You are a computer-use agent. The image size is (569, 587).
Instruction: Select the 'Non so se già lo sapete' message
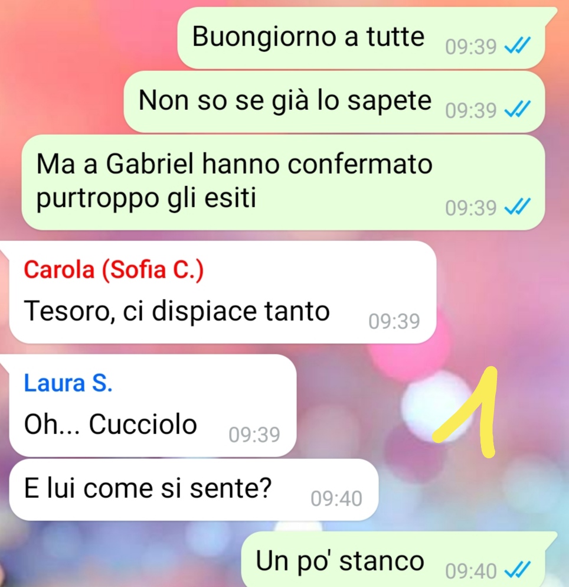point(334,102)
